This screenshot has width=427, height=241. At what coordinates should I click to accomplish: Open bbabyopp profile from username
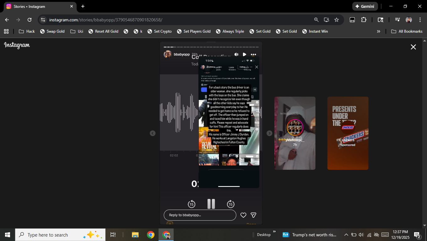point(181,54)
